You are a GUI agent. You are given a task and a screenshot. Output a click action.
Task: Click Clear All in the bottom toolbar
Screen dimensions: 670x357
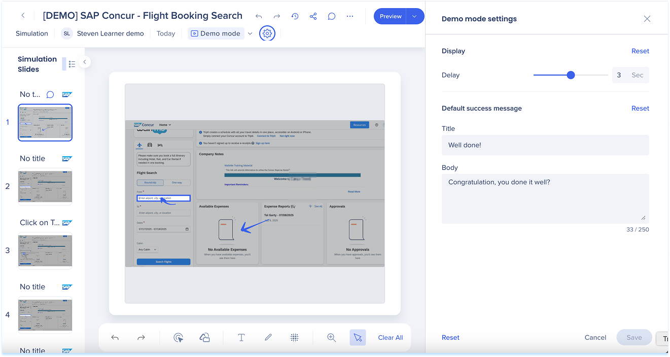390,338
